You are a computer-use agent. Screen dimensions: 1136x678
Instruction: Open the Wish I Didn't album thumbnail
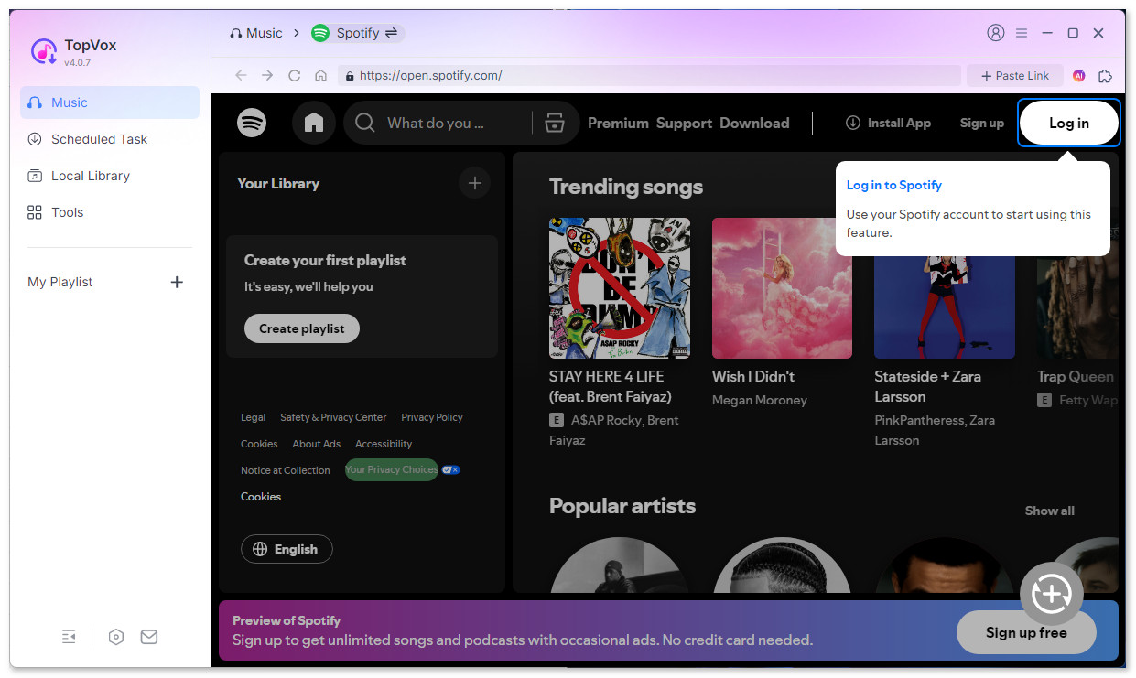[x=782, y=288]
